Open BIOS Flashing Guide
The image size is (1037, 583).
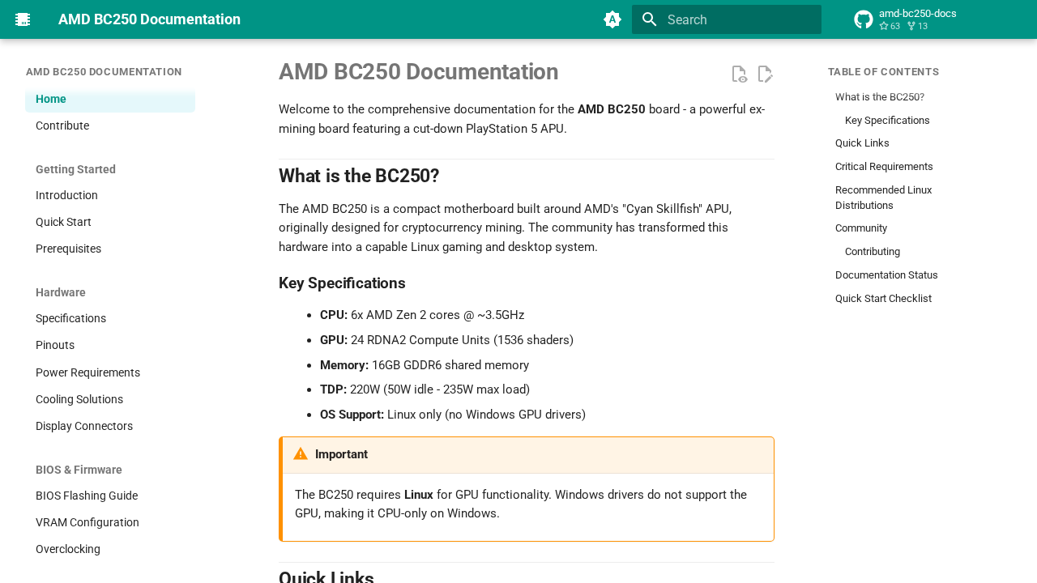(87, 496)
